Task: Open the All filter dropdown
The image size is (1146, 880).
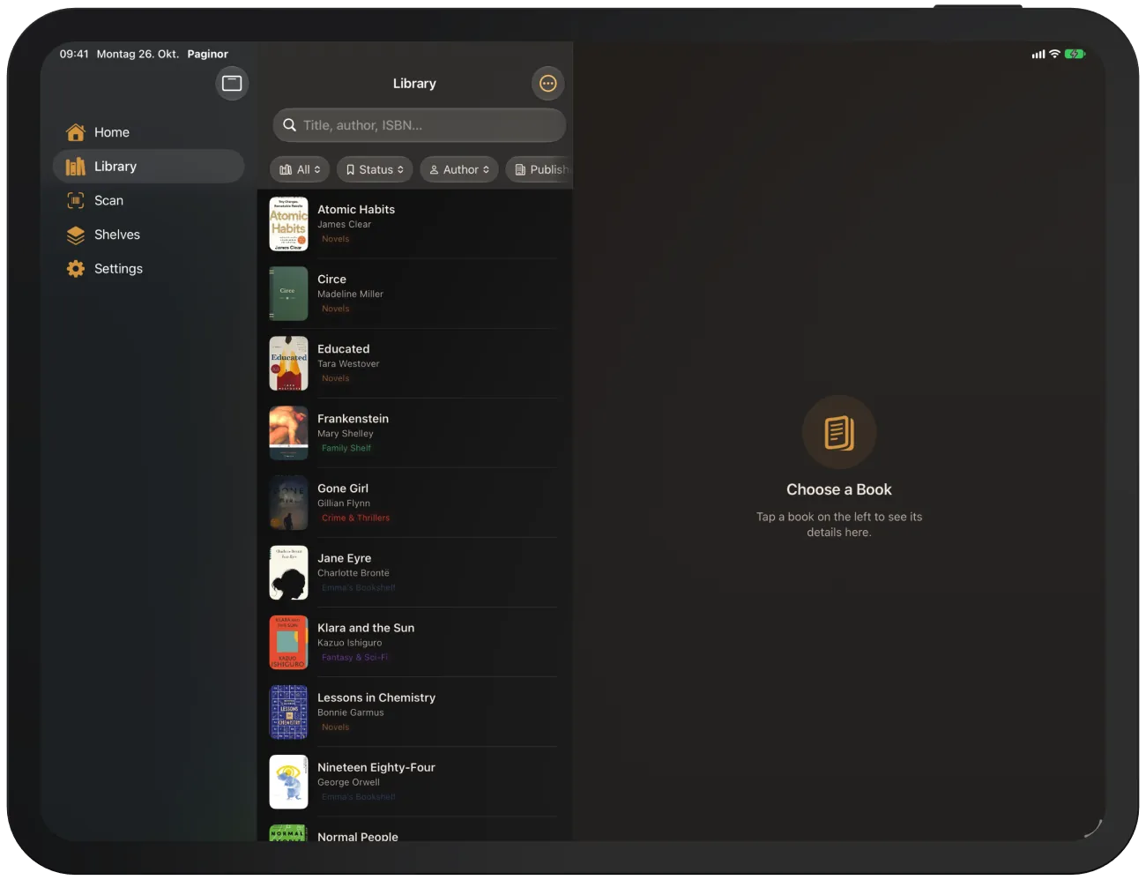Action: [300, 169]
